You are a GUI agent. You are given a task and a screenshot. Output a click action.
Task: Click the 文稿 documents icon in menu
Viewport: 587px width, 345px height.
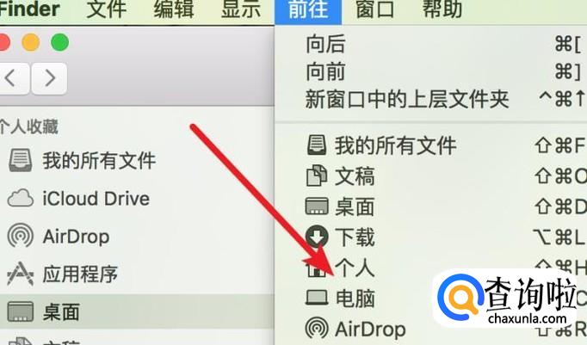pyautogui.click(x=317, y=176)
